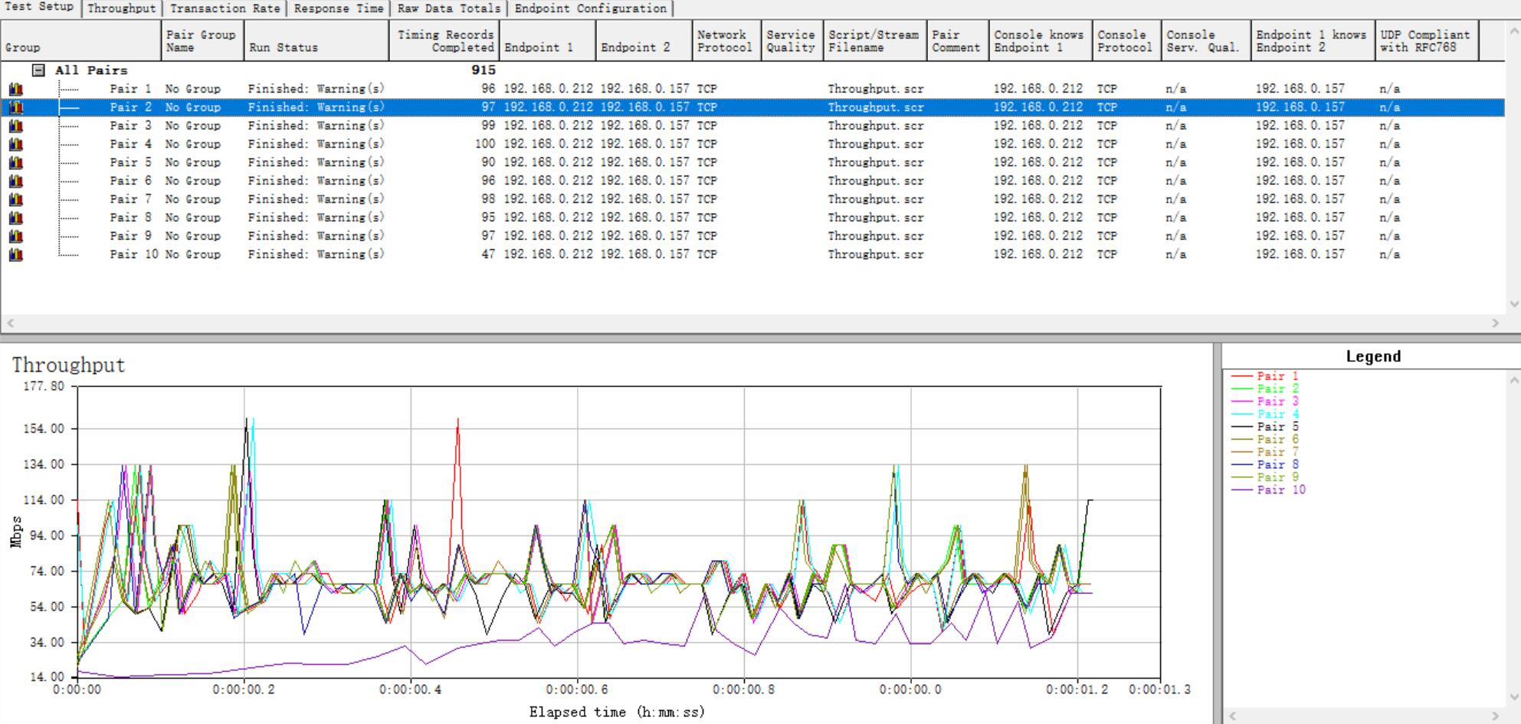The height and width of the screenshot is (724, 1521).
Task: Collapse the All Pairs group
Action: click(38, 70)
